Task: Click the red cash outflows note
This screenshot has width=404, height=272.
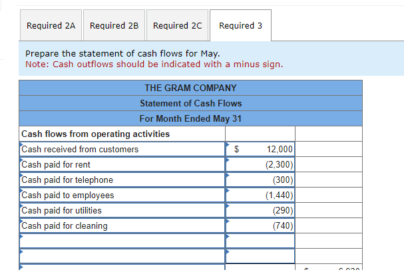Action: click(x=154, y=64)
